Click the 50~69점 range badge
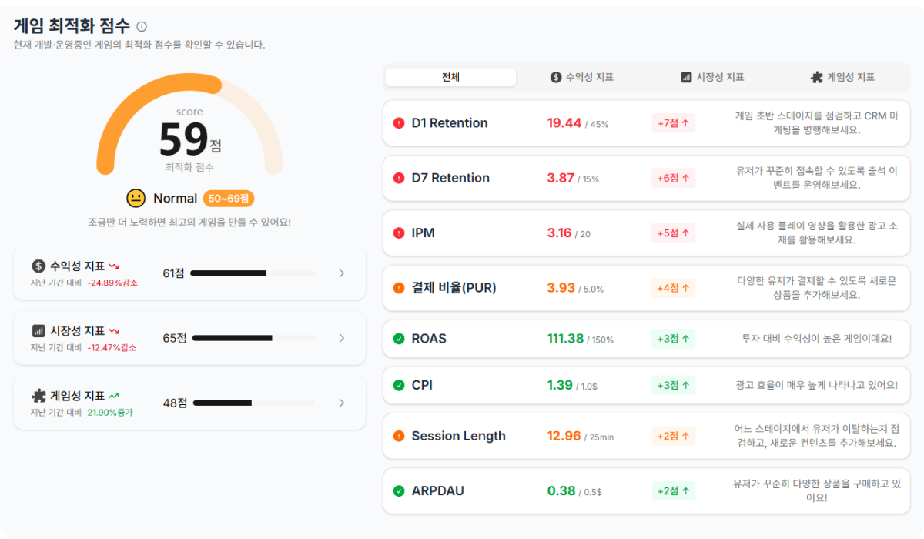The height and width of the screenshot is (539, 924). [229, 198]
